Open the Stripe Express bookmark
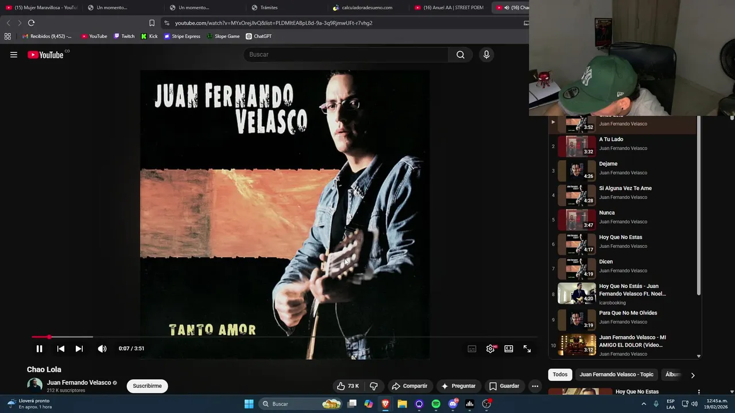The width and height of the screenshot is (735, 413). click(x=182, y=36)
